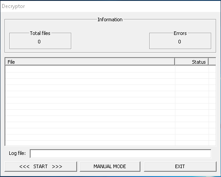Select the Total files value 0
The height and width of the screenshot is (177, 221).
[39, 42]
